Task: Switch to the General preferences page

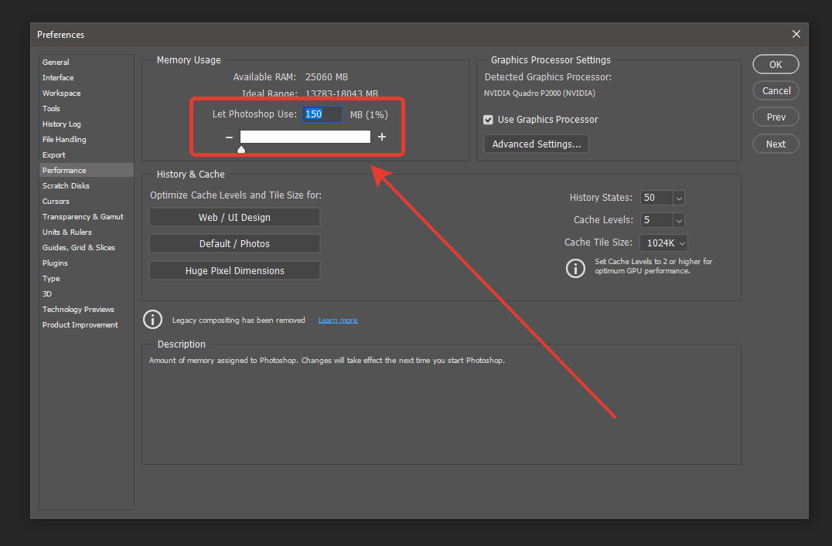Action: [x=56, y=62]
